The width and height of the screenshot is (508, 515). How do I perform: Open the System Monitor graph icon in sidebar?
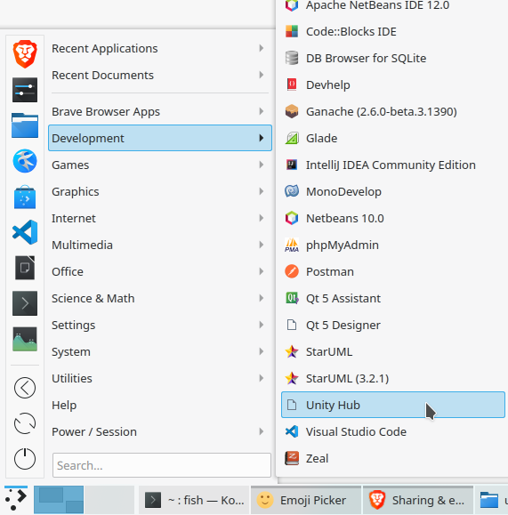pos(25,339)
